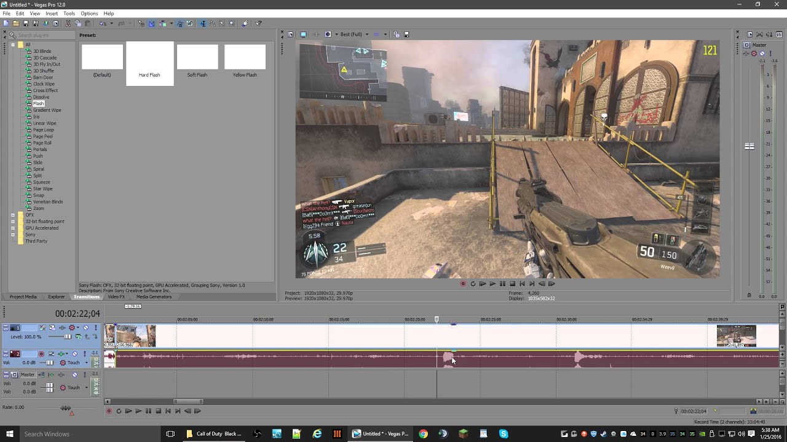The image size is (787, 442).
Task: Toggle Enable Snapping magnet-style icon in toolbar
Action: point(141,23)
